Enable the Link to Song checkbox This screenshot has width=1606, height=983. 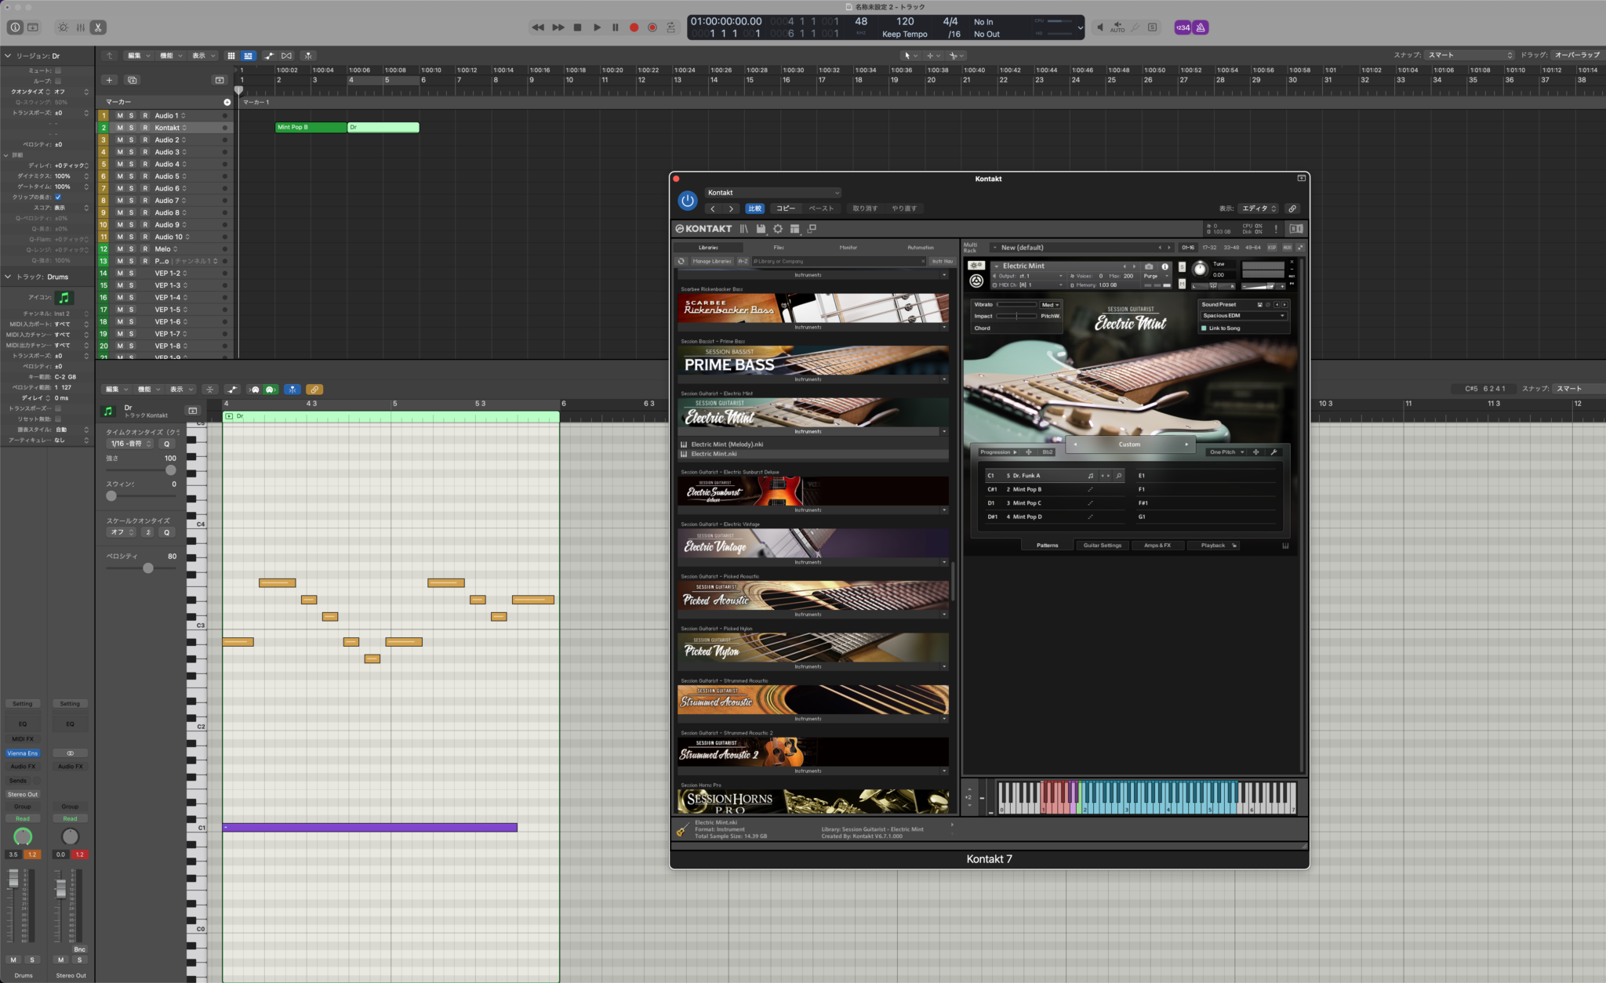(x=1204, y=328)
